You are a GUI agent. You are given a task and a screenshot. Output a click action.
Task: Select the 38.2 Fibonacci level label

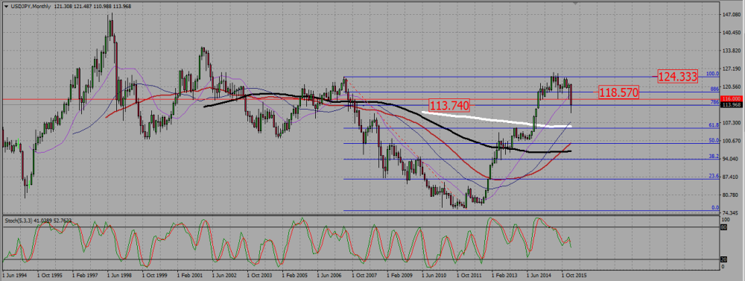click(713, 157)
